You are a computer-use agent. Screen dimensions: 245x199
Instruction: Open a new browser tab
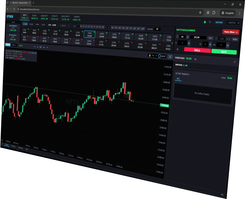pos(33,3)
